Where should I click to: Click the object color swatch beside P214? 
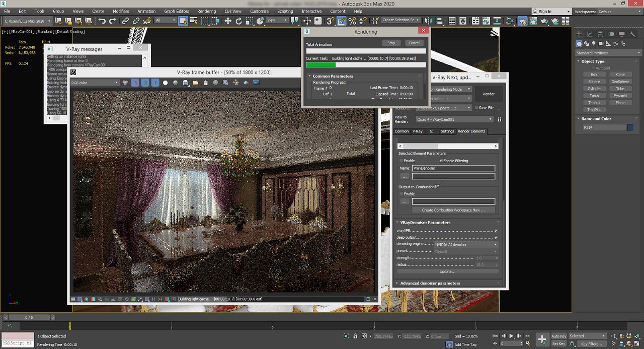(630, 128)
